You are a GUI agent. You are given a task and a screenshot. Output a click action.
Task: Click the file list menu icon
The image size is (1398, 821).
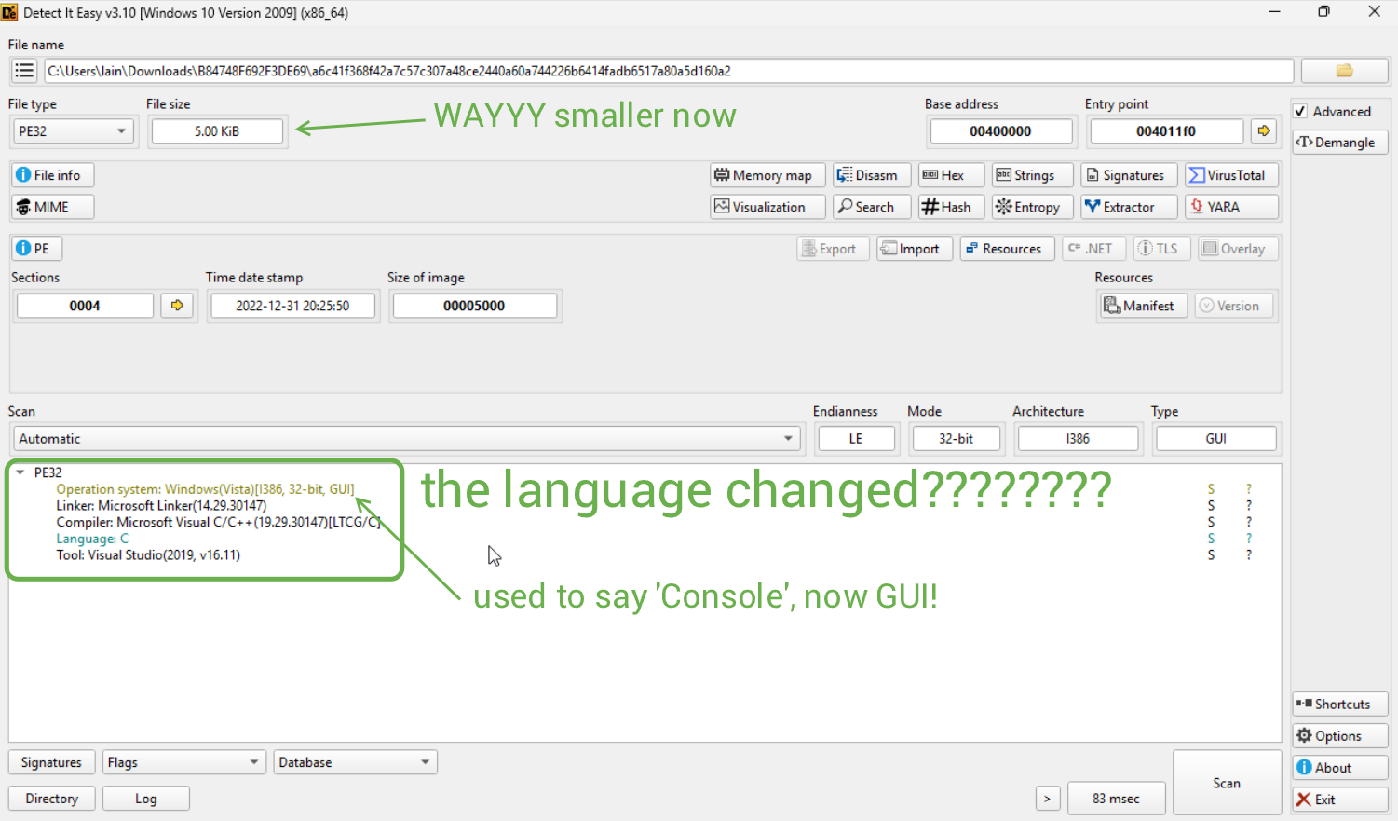coord(24,71)
